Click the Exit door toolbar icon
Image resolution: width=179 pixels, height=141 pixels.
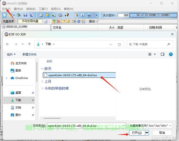(x=95, y=15)
